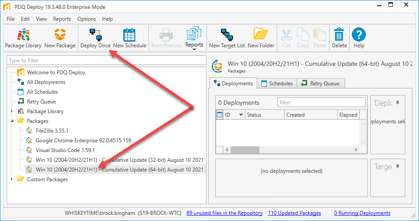The width and height of the screenshot is (419, 221).
Task: Open the Options menu
Action: tap(87, 19)
